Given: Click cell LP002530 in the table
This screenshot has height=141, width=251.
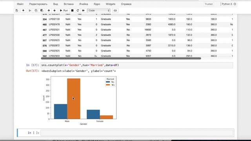Looking at the screenshot, I should coord(54,35).
